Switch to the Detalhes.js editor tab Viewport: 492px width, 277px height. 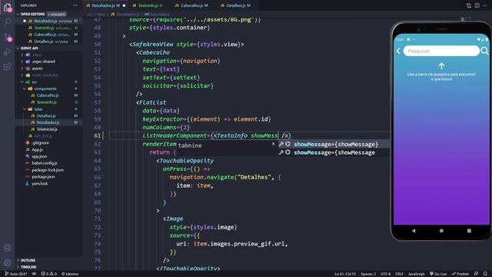click(238, 5)
